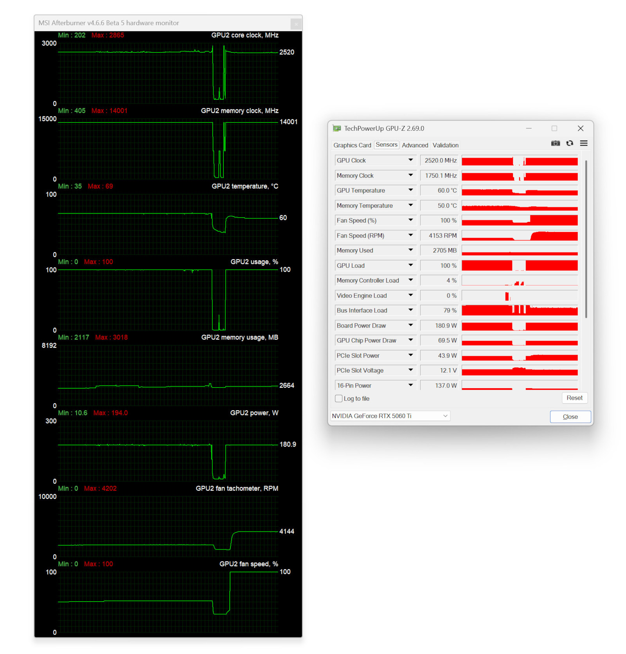
Task: Click the GPU Temperature value field
Action: coord(439,191)
